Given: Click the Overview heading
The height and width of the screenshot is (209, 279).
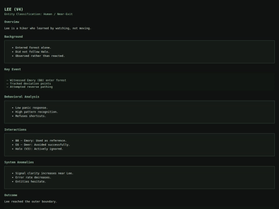Looking at the screenshot, I should pos(12,22).
